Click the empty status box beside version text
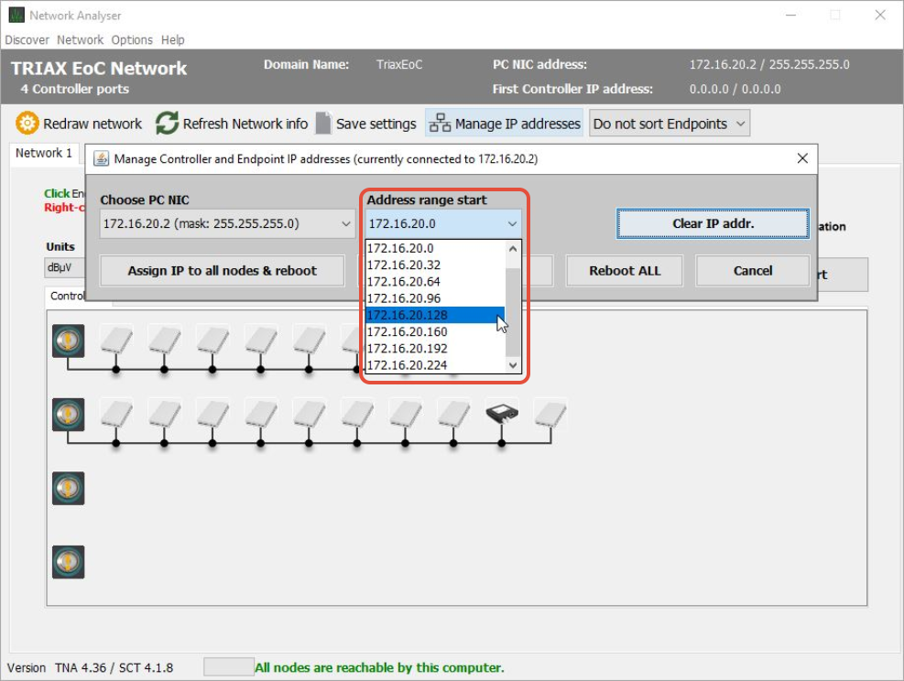The width and height of the screenshot is (904, 681). coord(228,666)
